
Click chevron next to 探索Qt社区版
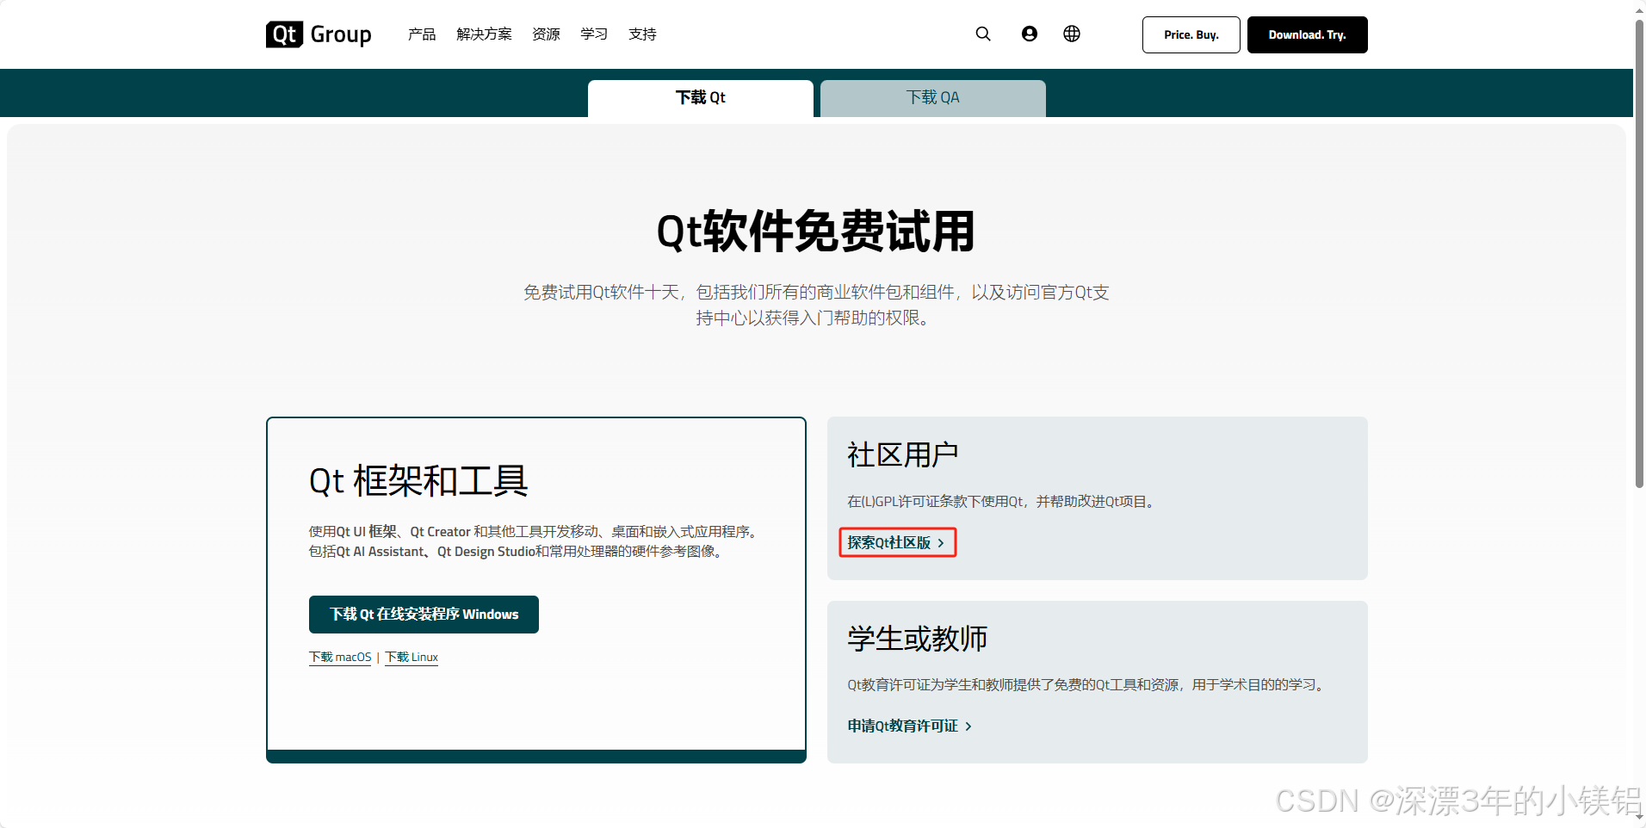coord(941,543)
